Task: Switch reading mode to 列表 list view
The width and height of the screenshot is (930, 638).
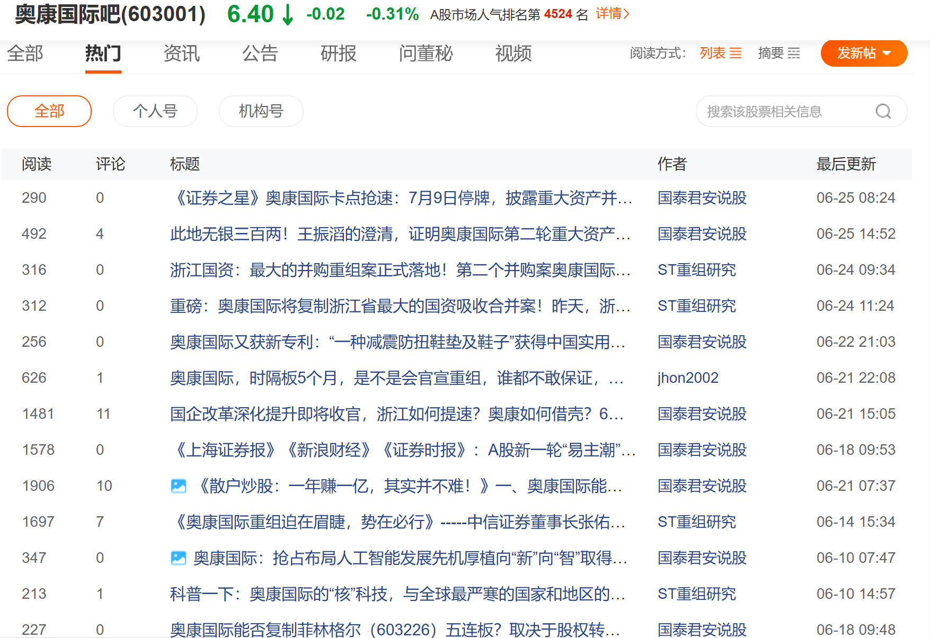Action: (720, 53)
